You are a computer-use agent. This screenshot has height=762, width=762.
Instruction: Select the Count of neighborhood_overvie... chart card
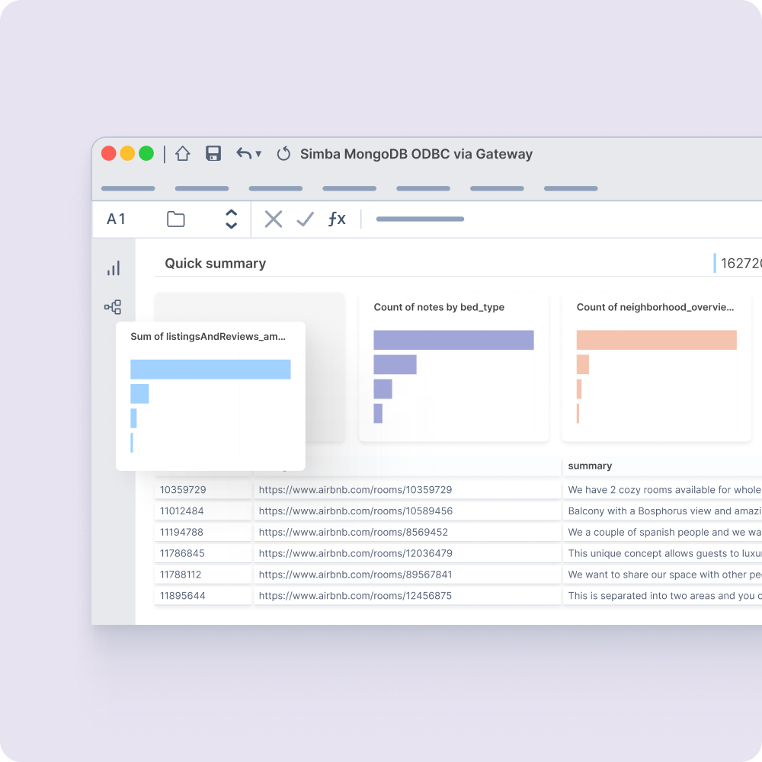pyautogui.click(x=657, y=367)
